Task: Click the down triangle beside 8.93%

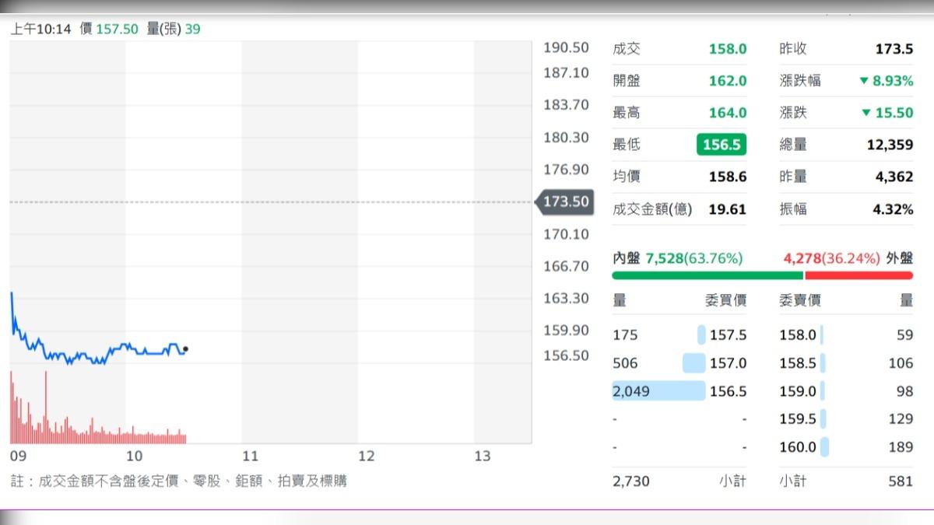Action: coord(863,81)
